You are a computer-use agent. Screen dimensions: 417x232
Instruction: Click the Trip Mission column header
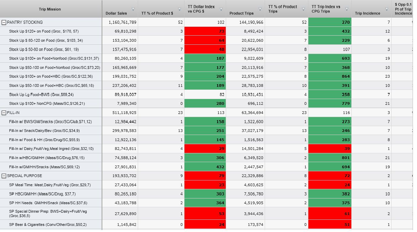click(x=50, y=9)
